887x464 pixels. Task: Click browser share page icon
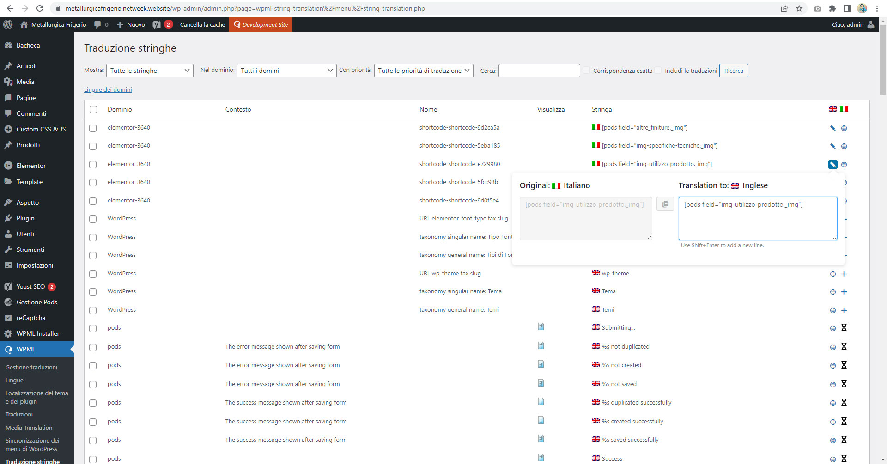(x=784, y=8)
